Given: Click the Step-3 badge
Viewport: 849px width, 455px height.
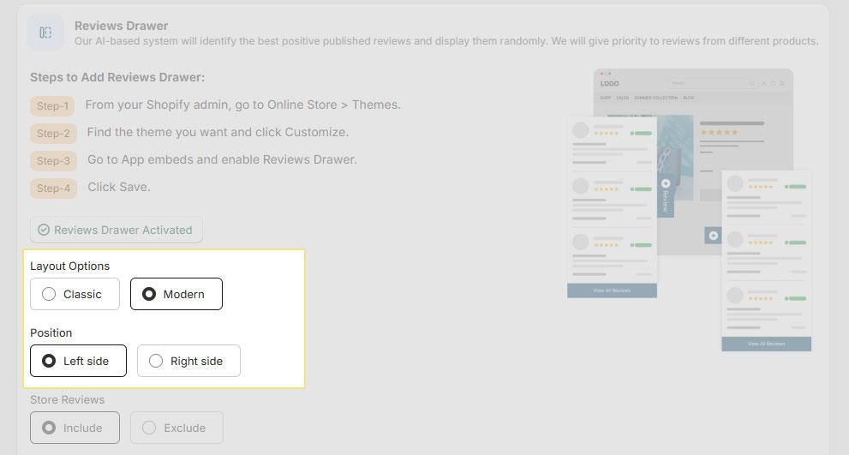Looking at the screenshot, I should [53, 161].
